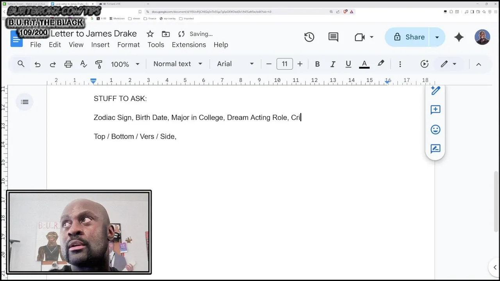Toggle bold formatting

coord(317,64)
